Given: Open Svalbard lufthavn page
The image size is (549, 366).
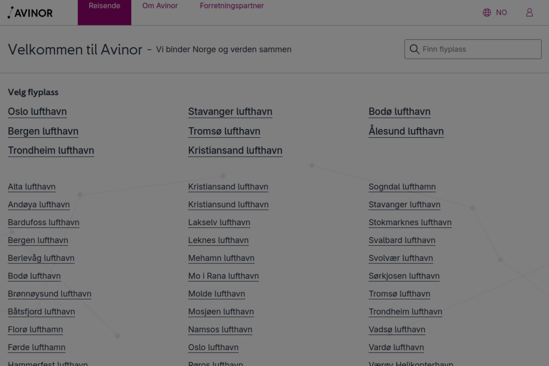Looking at the screenshot, I should pos(402,240).
